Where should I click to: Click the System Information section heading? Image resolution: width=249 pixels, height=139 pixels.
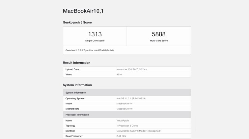77,85
